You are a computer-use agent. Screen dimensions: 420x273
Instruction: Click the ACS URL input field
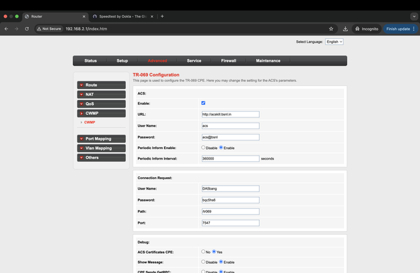pos(230,114)
